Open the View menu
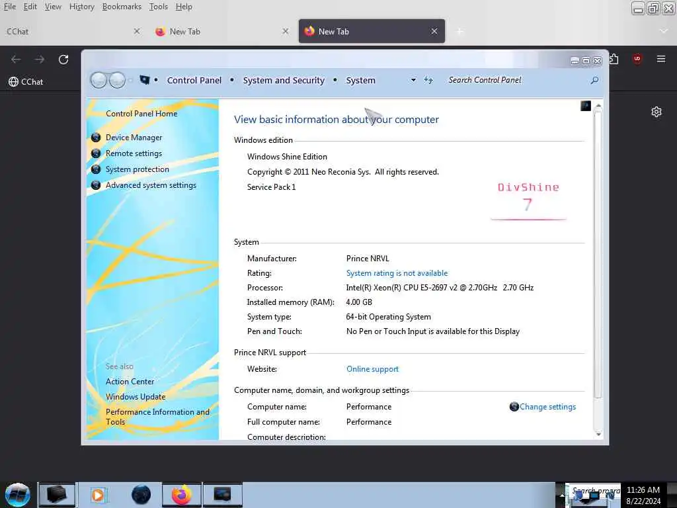 pos(53,7)
